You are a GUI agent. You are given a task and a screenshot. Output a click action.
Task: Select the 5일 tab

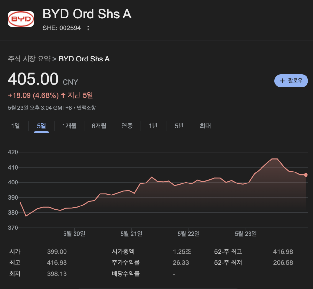[x=41, y=126]
